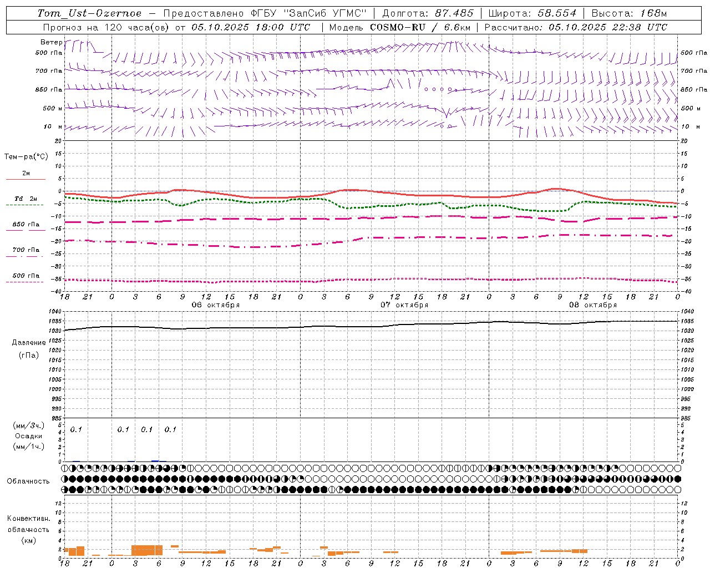The image size is (710, 568).
Task: Click the '500 гПа' temperature legend entry
Action: pos(26,276)
